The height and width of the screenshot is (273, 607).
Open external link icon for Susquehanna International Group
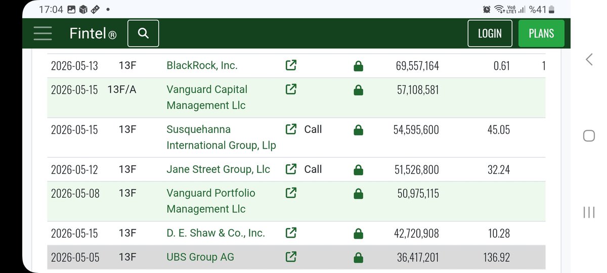pyautogui.click(x=291, y=129)
